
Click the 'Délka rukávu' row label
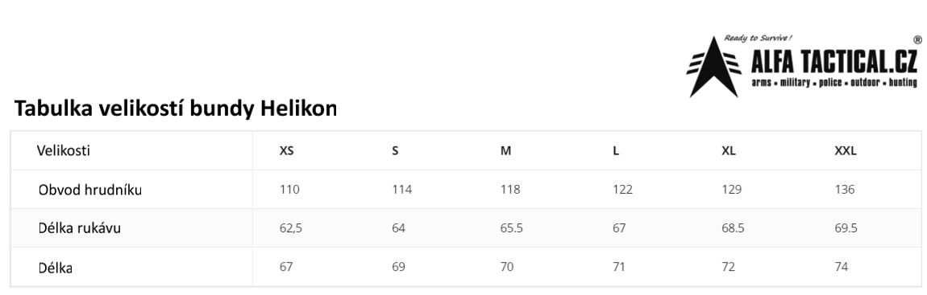tap(80, 228)
